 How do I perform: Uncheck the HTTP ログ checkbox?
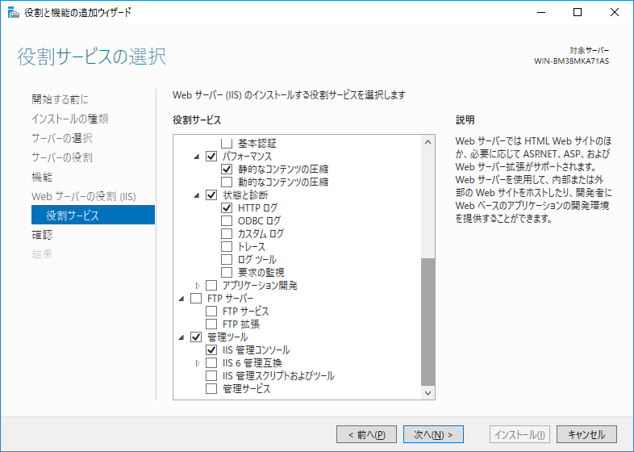[227, 208]
